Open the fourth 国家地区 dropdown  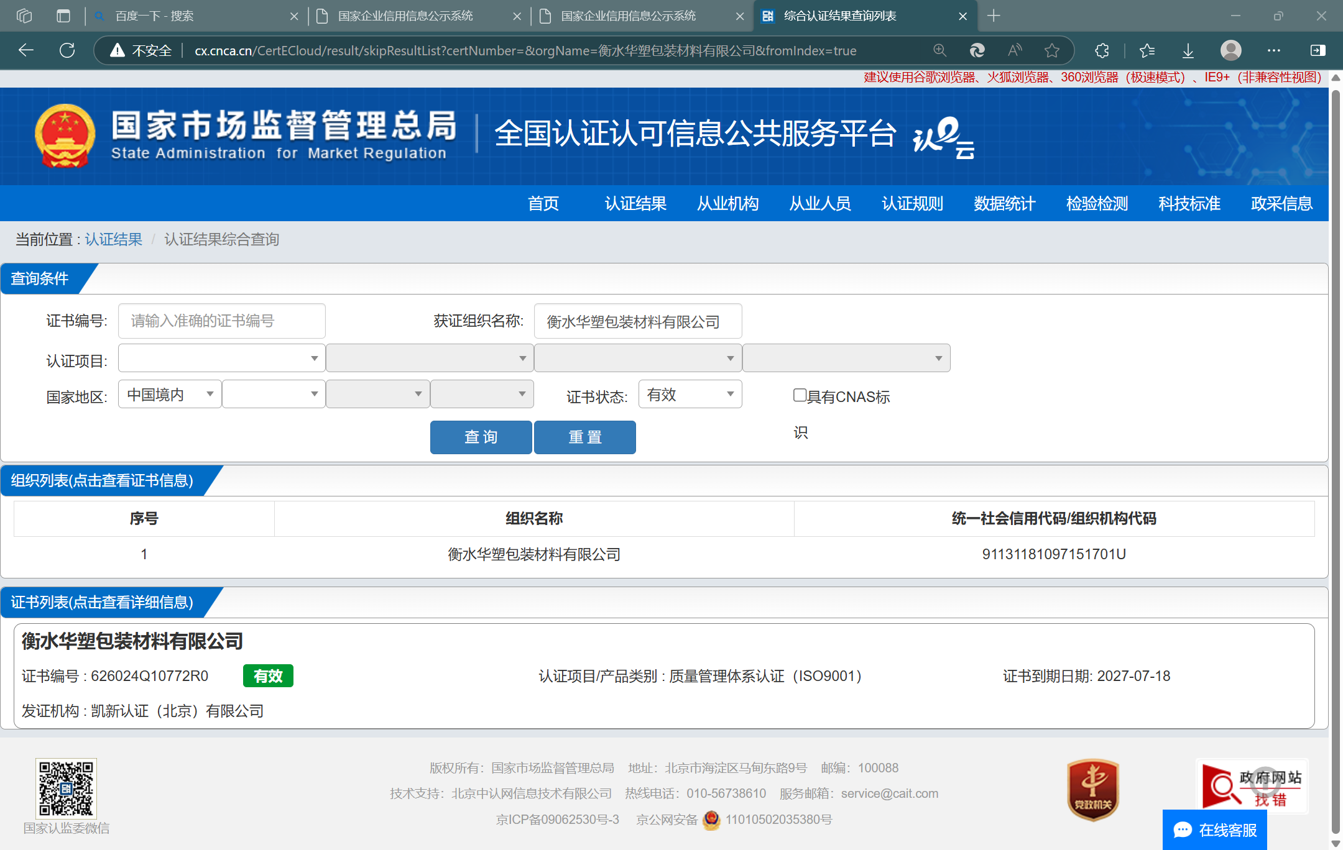(482, 394)
